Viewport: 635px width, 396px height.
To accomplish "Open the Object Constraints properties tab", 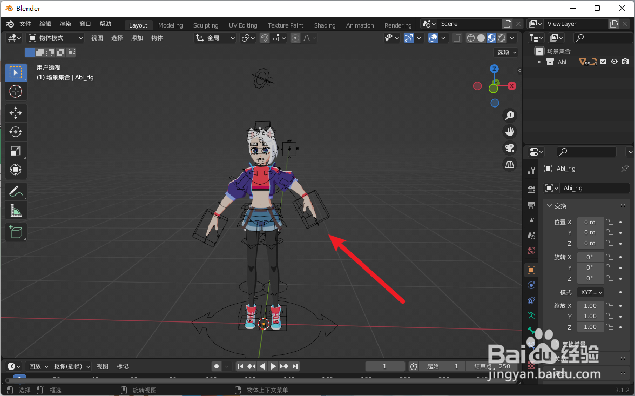I will coord(531,300).
